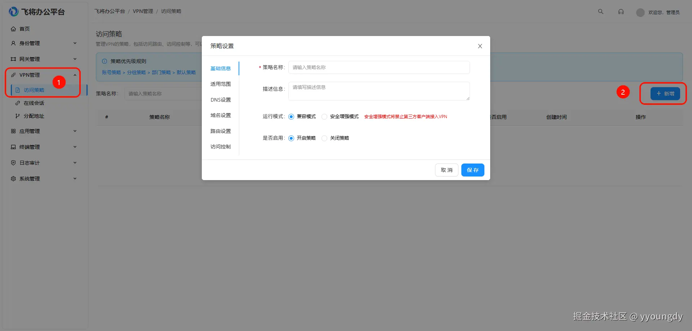Close the 策略设置 dialog
This screenshot has width=692, height=331.
(480, 46)
